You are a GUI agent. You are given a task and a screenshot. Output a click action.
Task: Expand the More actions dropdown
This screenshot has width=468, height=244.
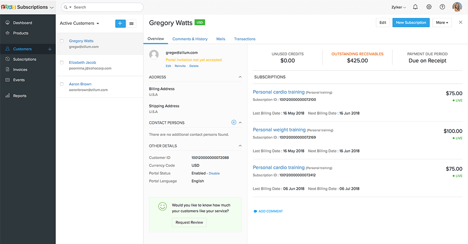(442, 22)
